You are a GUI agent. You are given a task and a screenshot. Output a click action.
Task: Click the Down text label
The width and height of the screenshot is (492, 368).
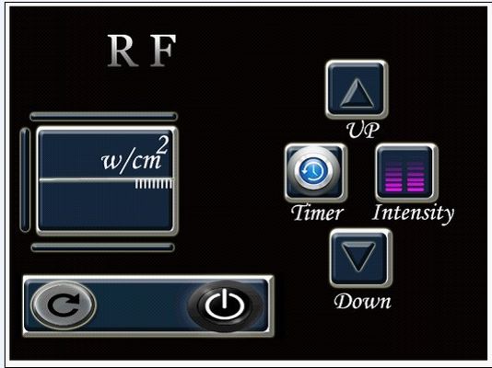coord(362,301)
